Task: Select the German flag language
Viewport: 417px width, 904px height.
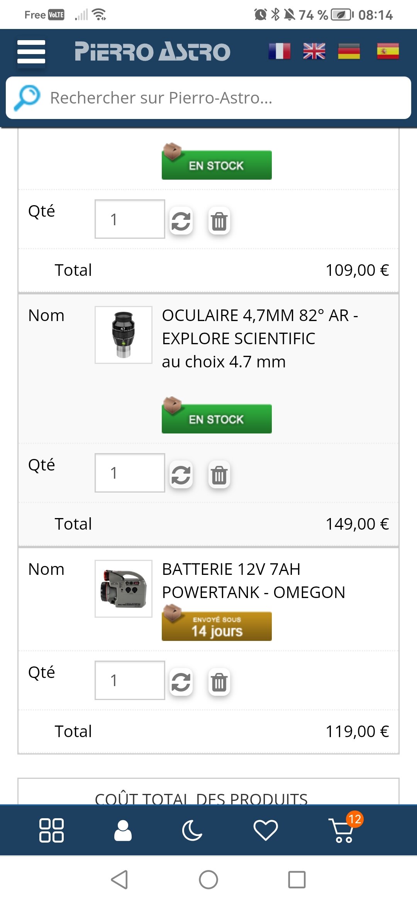Action: pyautogui.click(x=349, y=51)
